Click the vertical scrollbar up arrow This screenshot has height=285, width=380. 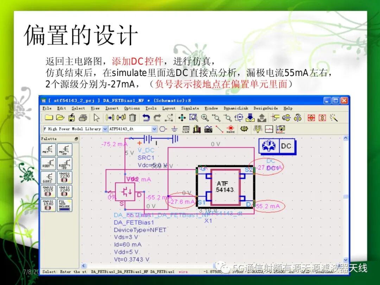click(346, 138)
